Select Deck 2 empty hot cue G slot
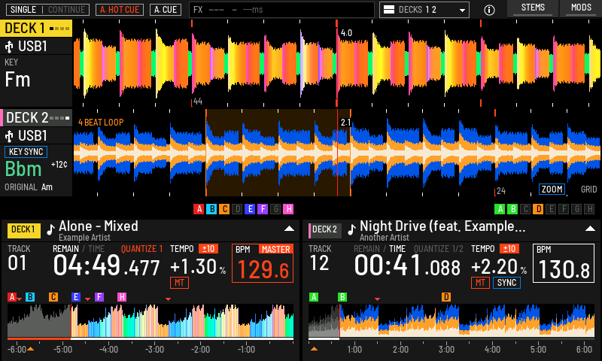 click(576, 209)
